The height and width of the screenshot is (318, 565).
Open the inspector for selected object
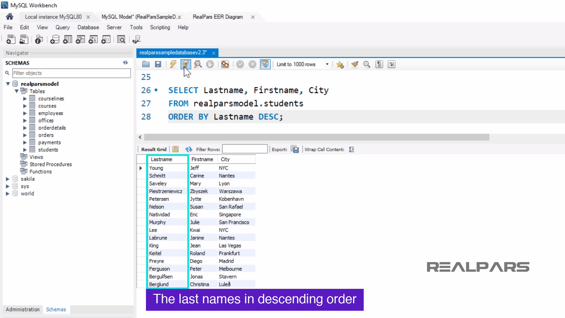click(x=39, y=39)
